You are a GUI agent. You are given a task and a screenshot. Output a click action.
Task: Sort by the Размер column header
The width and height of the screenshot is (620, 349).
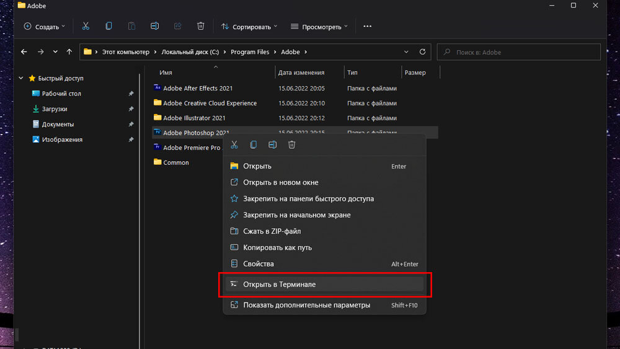pos(415,73)
